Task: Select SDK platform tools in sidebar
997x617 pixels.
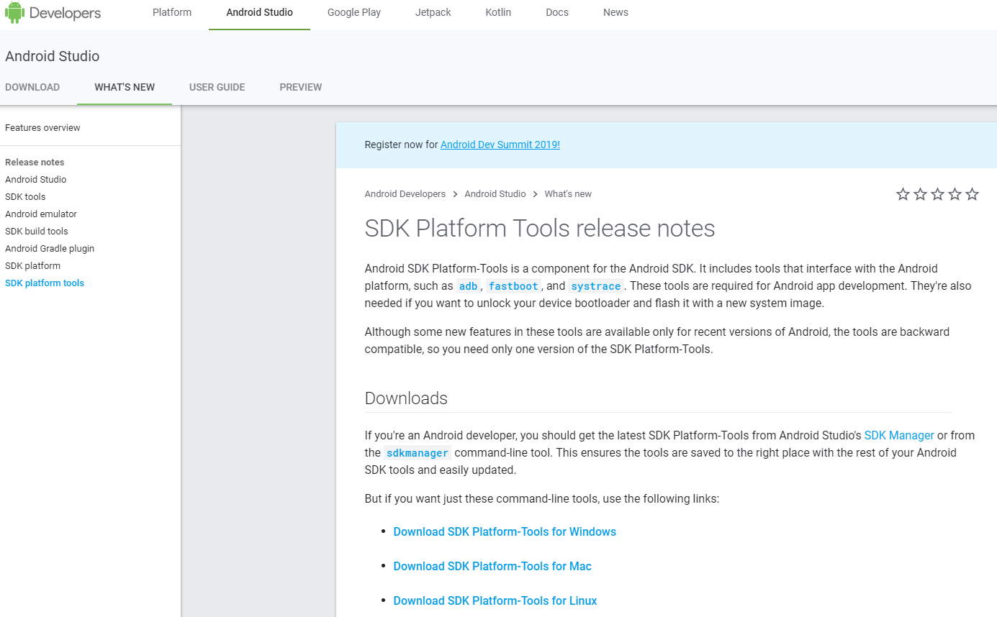Action: (45, 283)
